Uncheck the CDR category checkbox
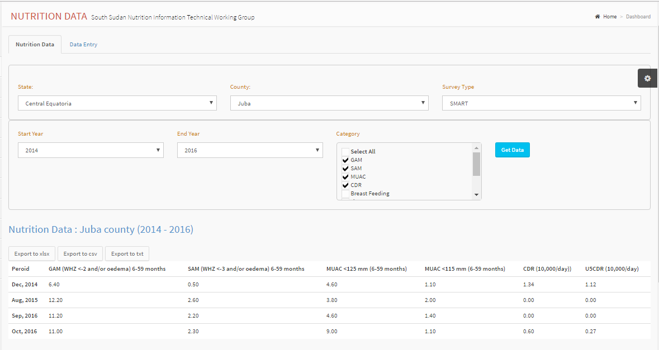 [345, 185]
